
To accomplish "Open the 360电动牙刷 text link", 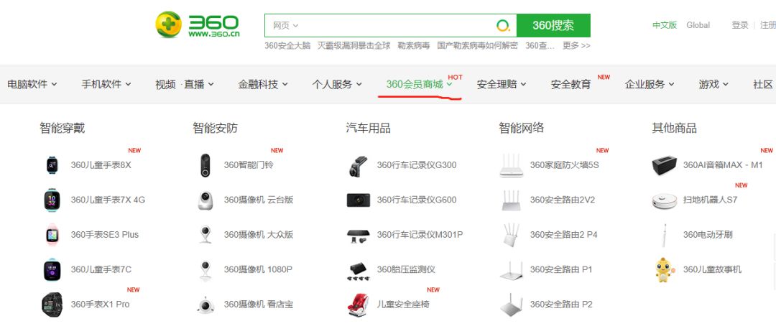I will 708,235.
